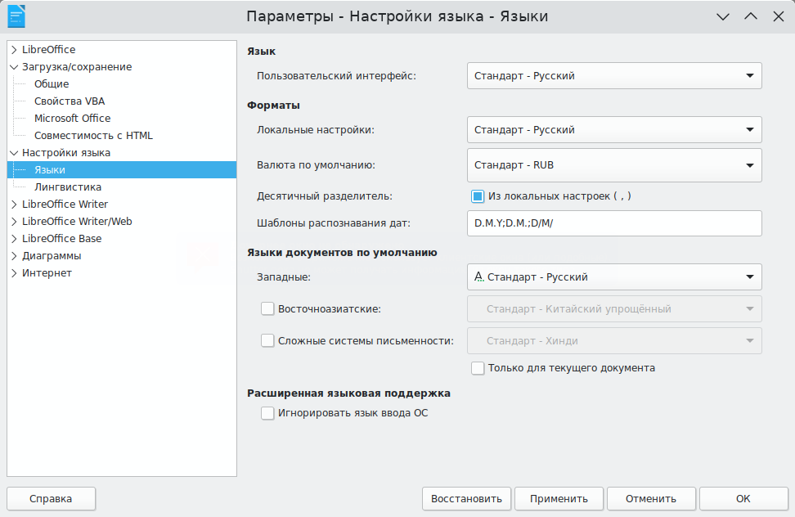Click the Восстановить button
Viewport: 795px width, 517px height.
(467, 499)
